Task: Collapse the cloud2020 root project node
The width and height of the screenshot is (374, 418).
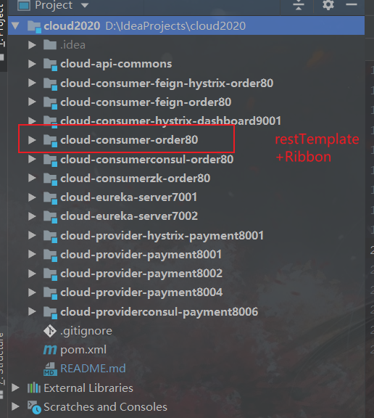Action: pyautogui.click(x=15, y=25)
